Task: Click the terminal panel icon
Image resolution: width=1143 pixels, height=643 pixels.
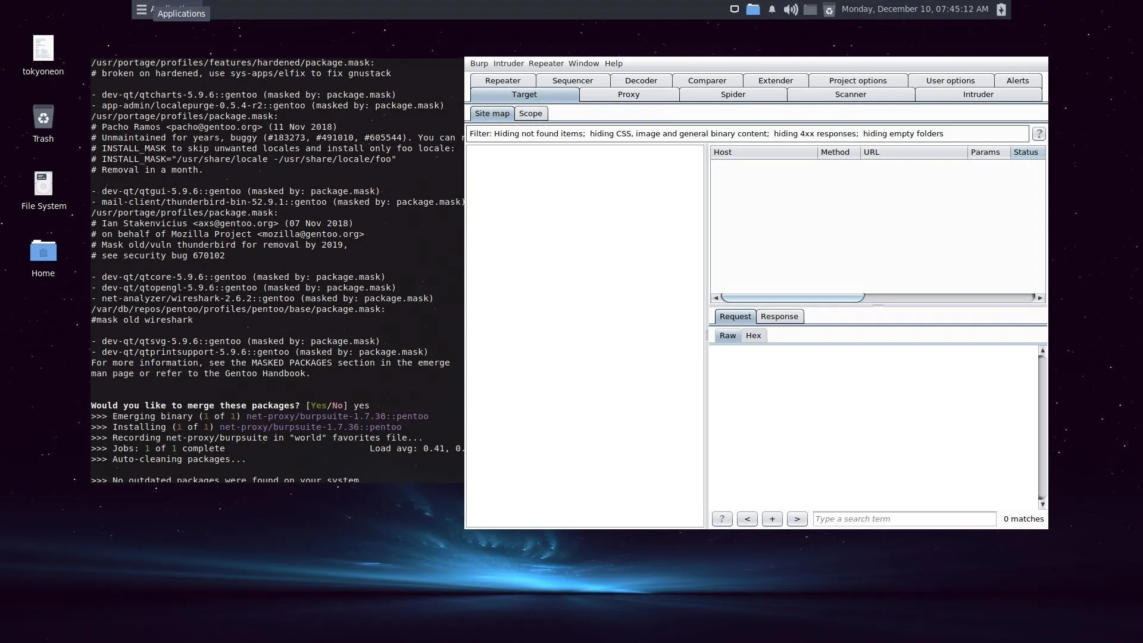Action: click(x=810, y=9)
